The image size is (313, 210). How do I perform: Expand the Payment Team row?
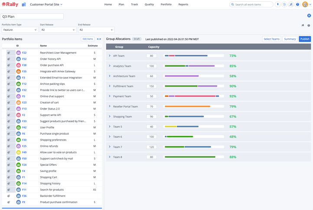[110, 96]
